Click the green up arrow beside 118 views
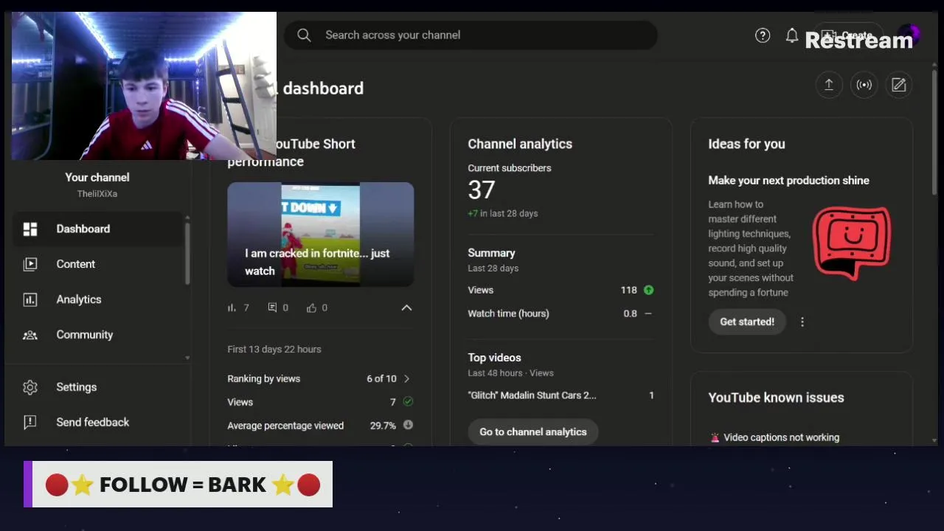Viewport: 944px width, 531px height. (x=648, y=290)
